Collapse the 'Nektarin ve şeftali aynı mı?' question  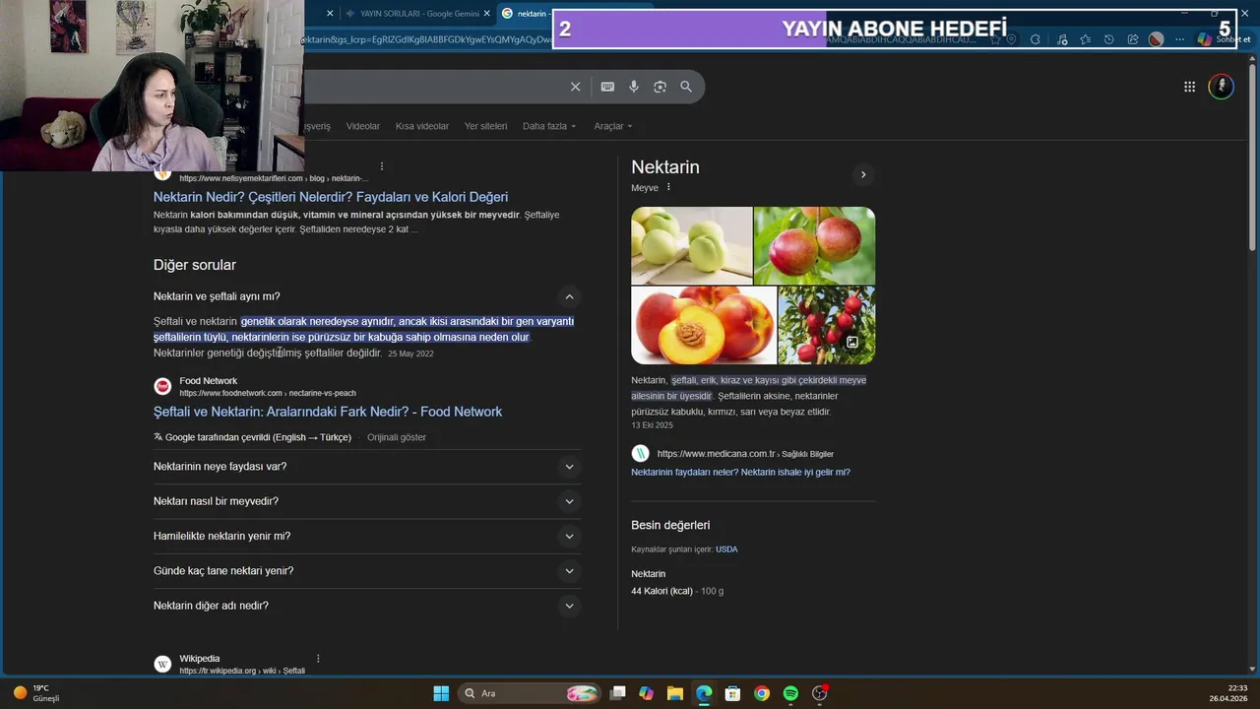[569, 296]
